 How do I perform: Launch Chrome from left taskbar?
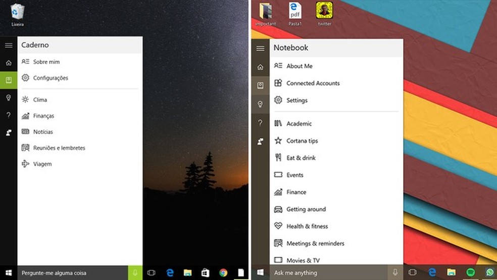point(223,273)
